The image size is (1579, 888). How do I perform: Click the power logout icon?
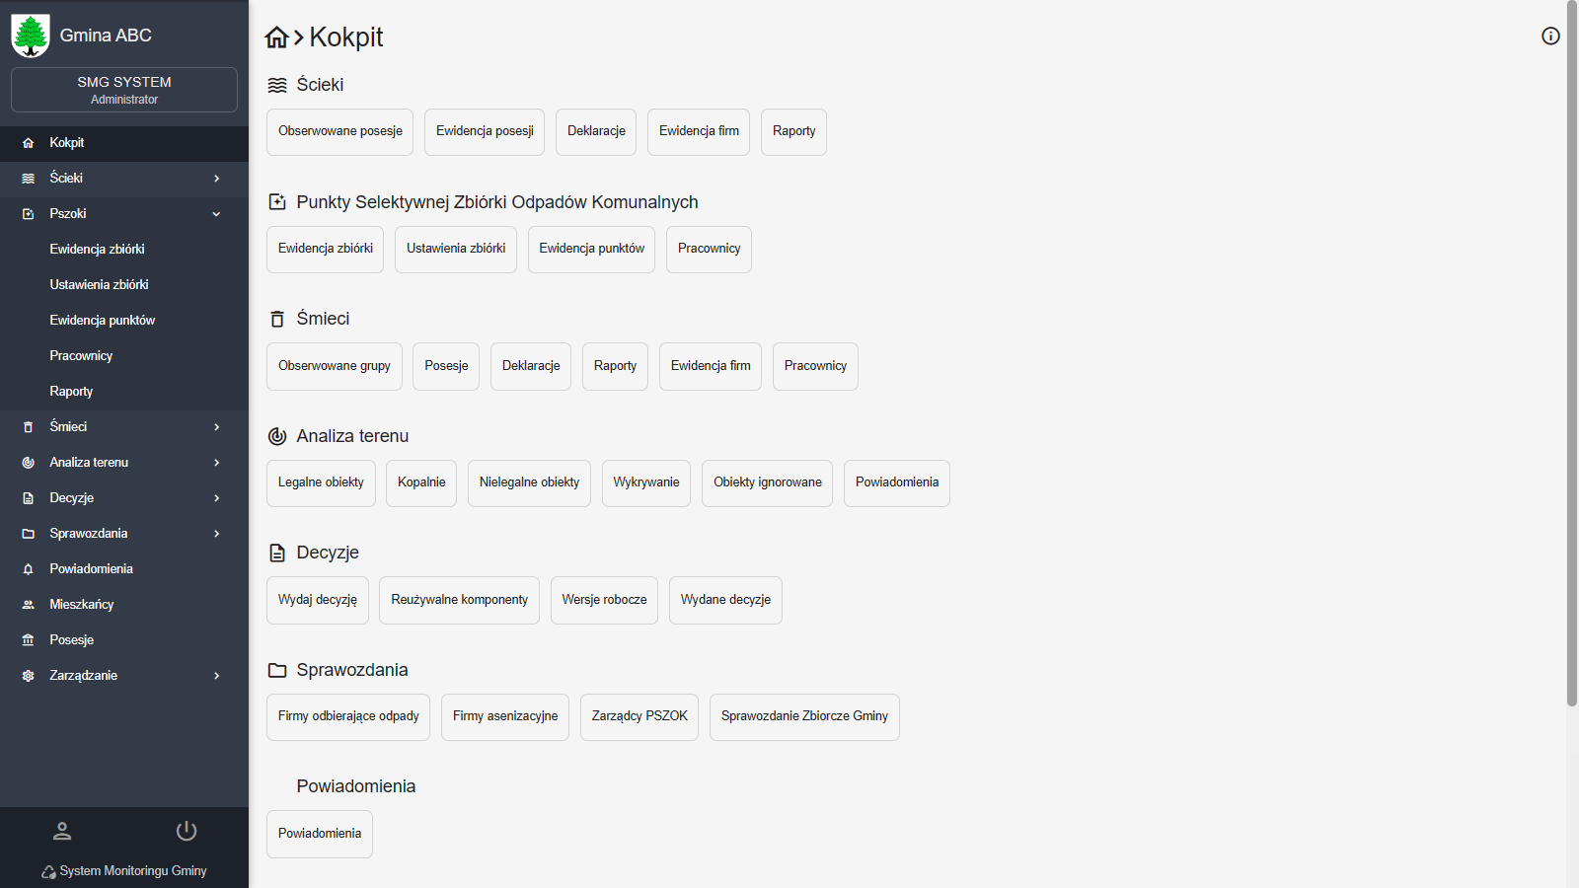(x=187, y=831)
